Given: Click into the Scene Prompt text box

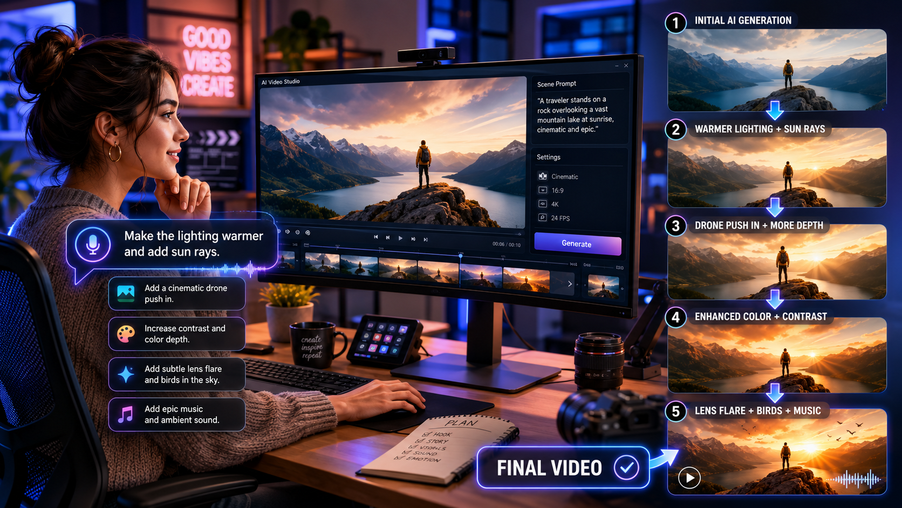Looking at the screenshot, I should pyautogui.click(x=576, y=114).
